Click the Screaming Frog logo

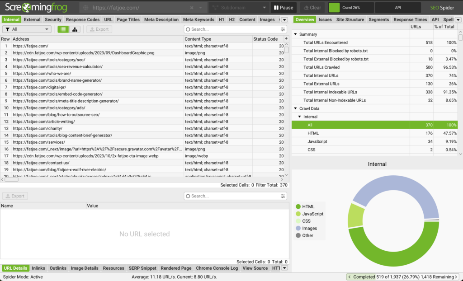click(36, 7)
